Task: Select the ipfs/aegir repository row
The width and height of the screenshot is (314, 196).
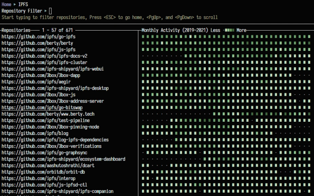Action: [36, 81]
